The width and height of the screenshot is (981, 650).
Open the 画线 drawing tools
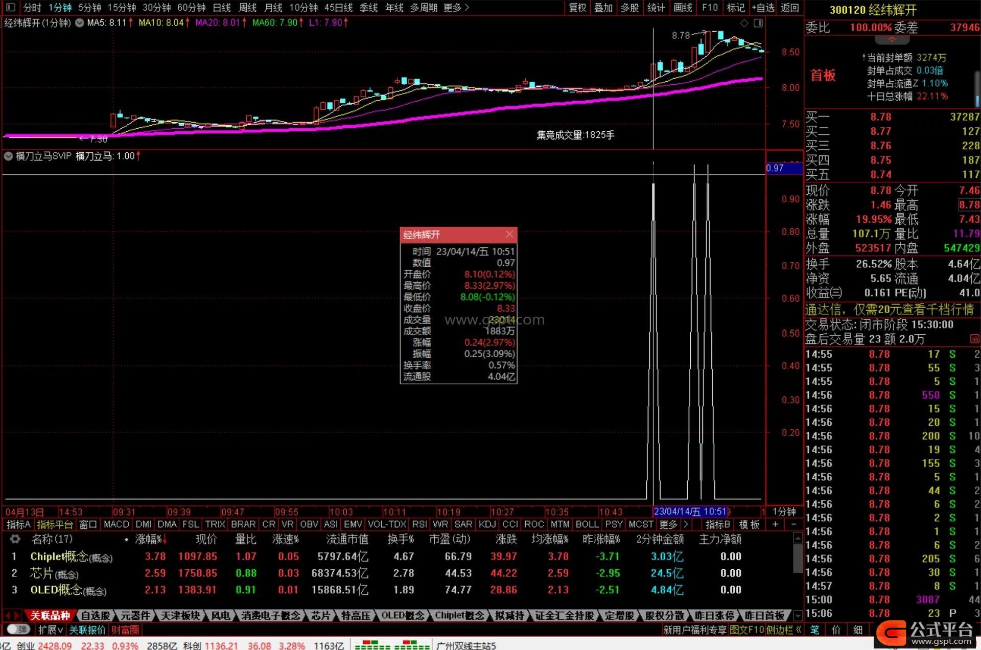(x=683, y=7)
